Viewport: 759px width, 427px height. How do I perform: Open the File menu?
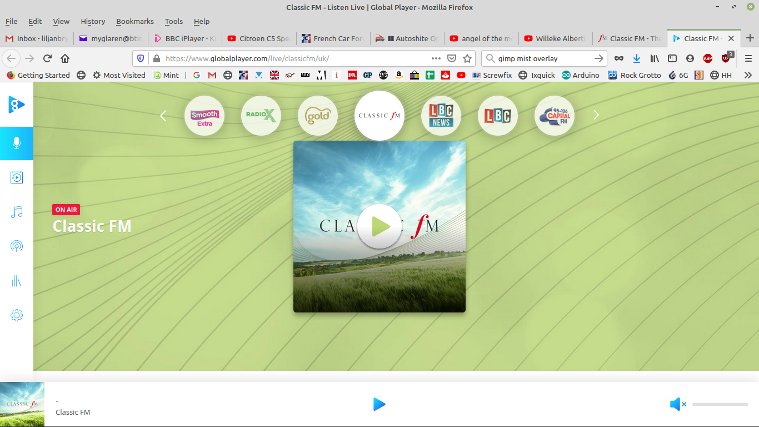[x=12, y=21]
